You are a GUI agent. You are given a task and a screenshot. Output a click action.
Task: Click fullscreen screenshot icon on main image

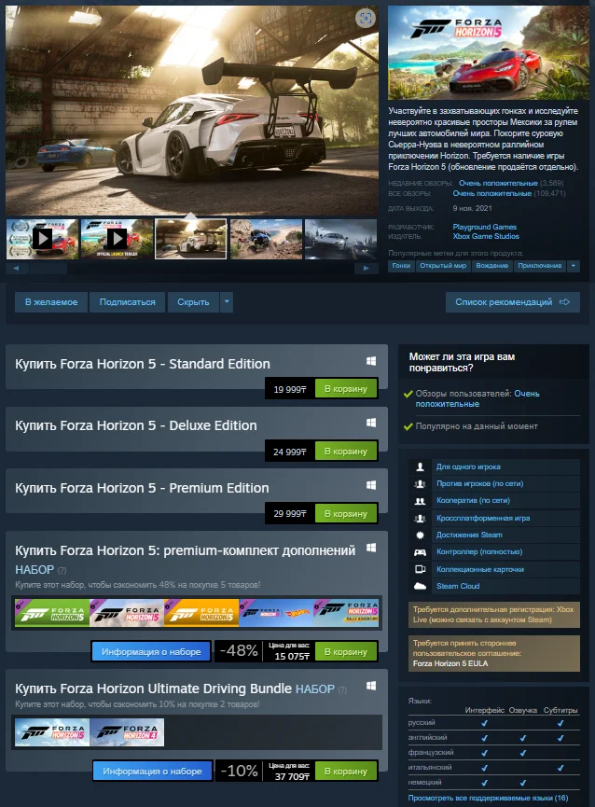[366, 19]
